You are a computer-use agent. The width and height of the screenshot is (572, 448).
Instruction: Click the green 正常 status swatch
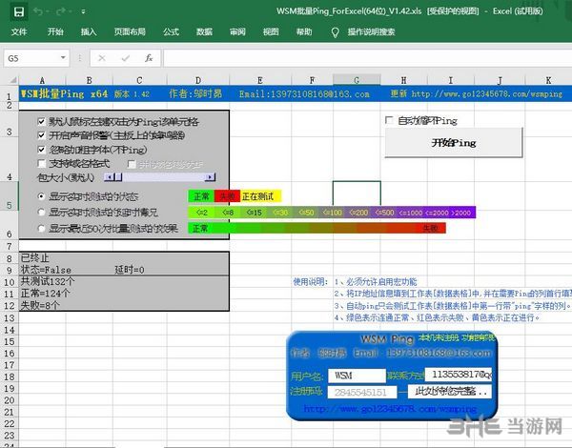coord(201,196)
